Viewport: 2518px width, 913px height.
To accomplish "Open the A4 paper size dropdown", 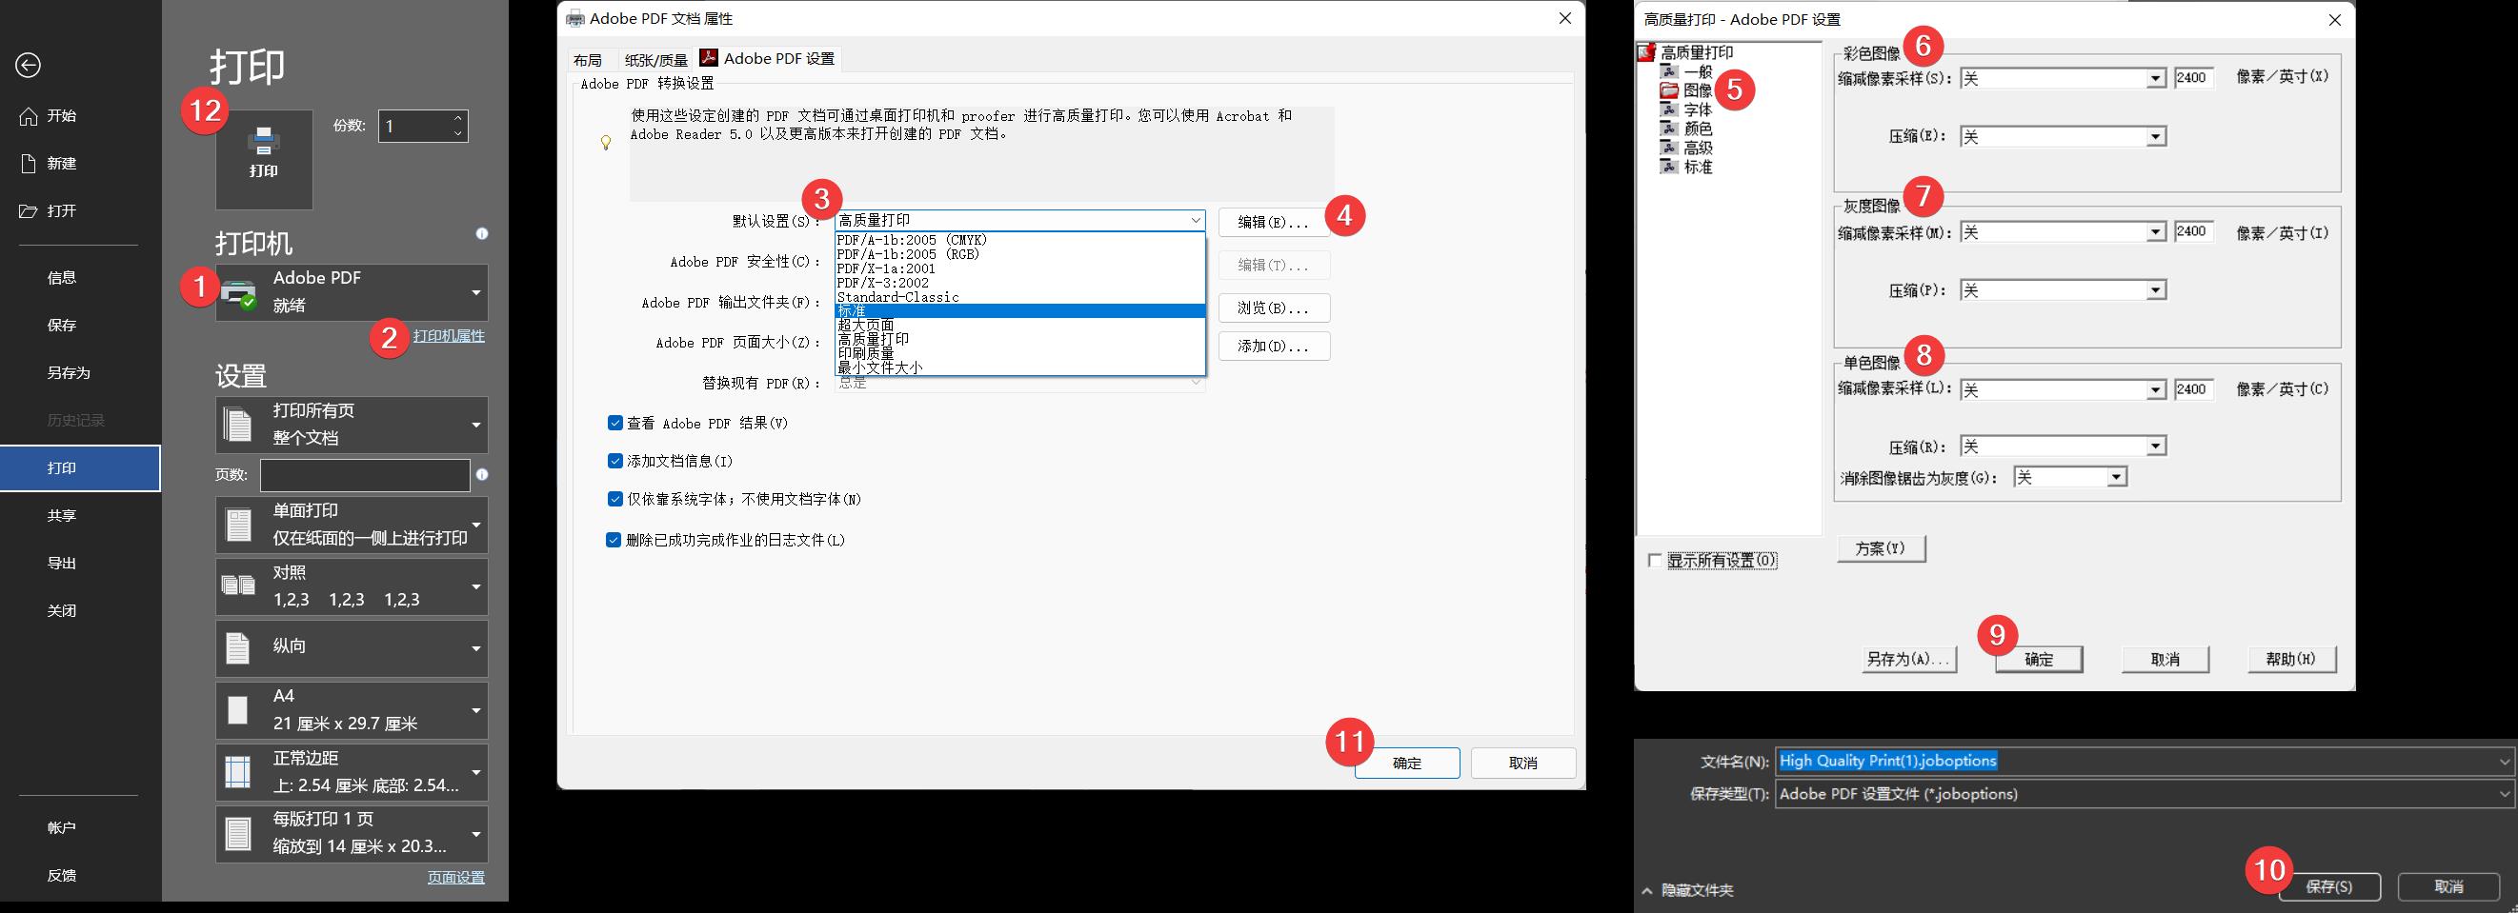I will [352, 710].
